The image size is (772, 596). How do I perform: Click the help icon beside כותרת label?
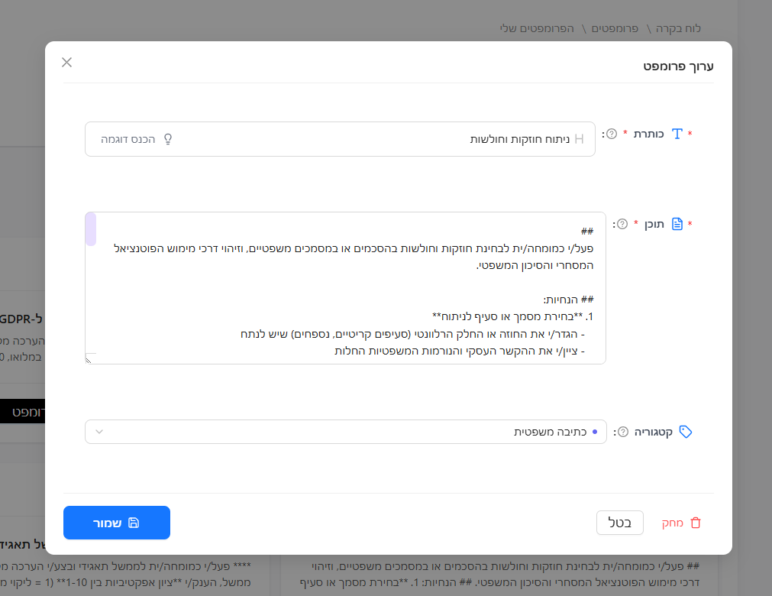[612, 134]
